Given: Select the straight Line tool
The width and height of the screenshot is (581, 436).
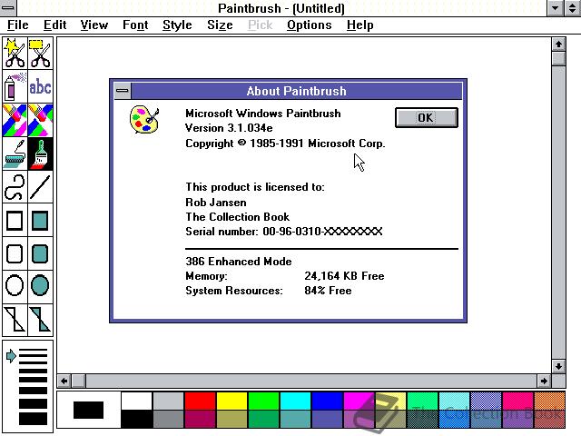Looking at the screenshot, I should [x=40, y=187].
